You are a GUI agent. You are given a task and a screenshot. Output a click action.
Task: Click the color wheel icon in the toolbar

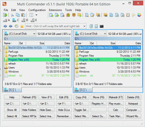click(139, 15)
